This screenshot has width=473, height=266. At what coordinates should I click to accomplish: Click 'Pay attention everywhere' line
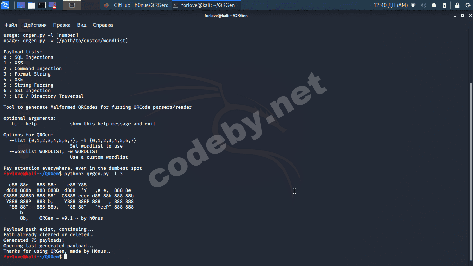click(x=73, y=168)
